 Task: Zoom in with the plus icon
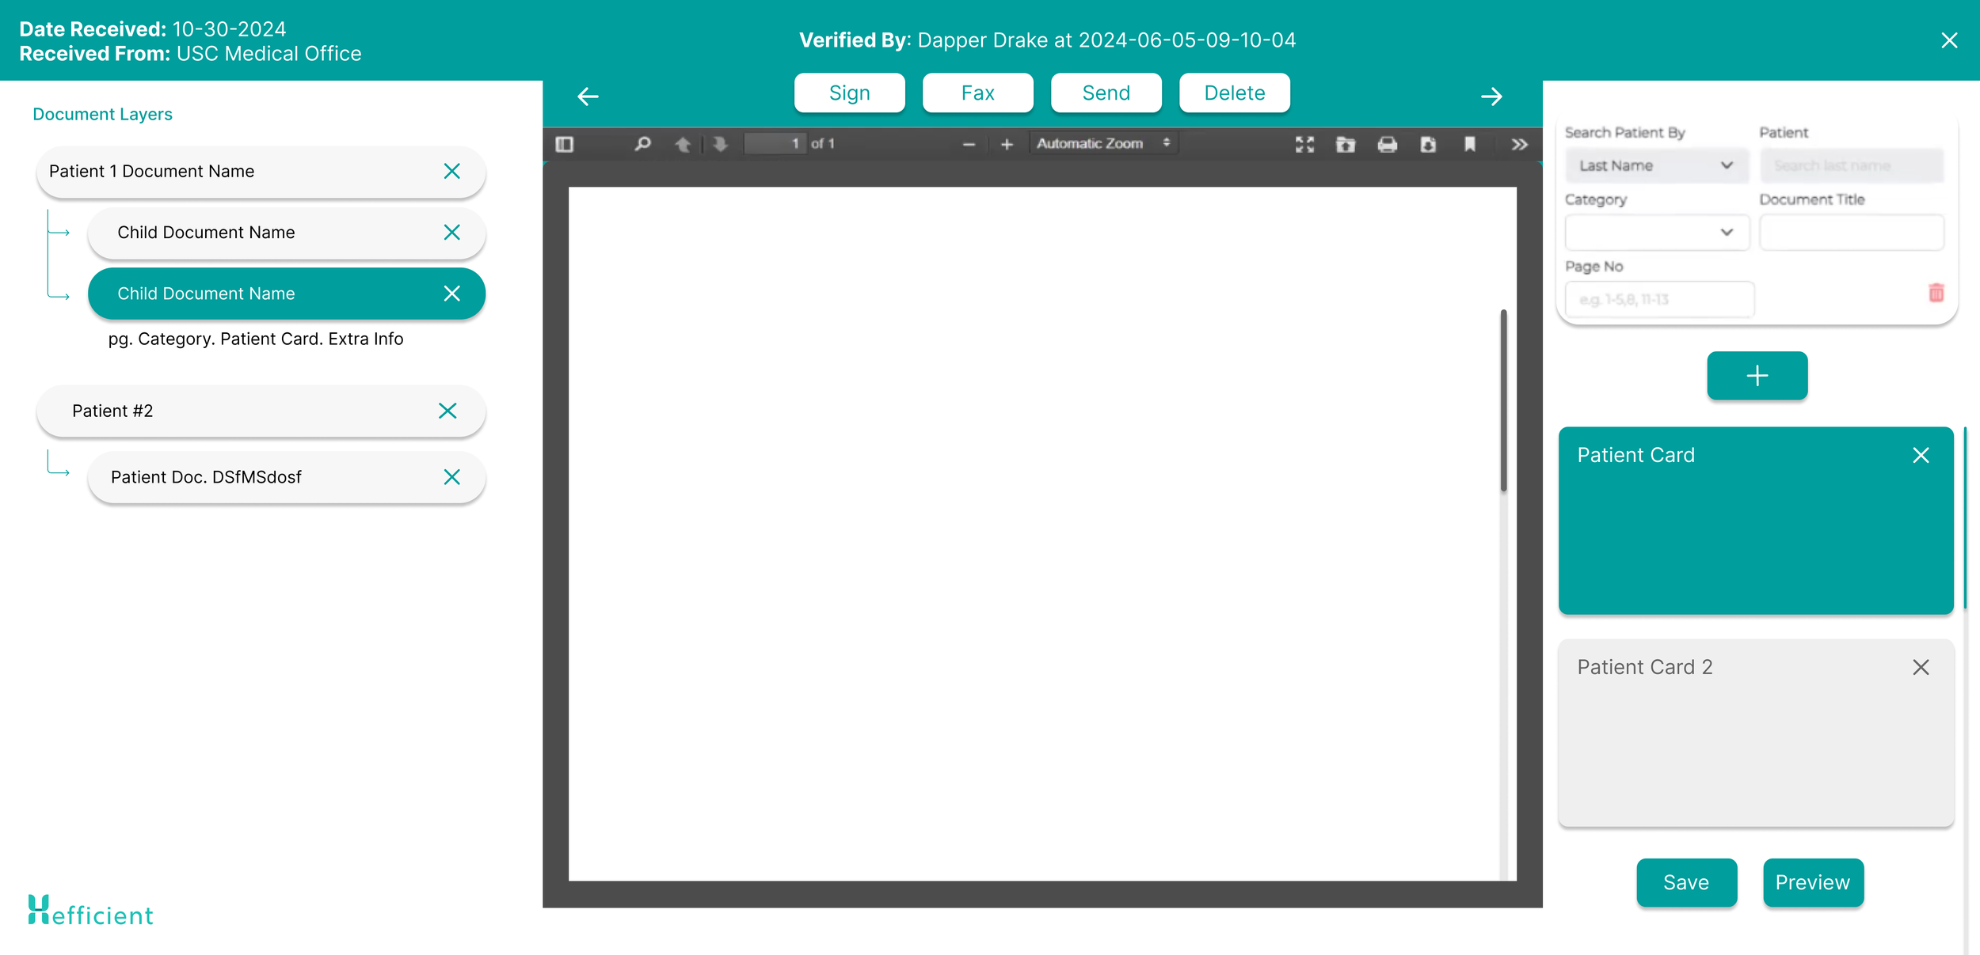[x=1007, y=144]
